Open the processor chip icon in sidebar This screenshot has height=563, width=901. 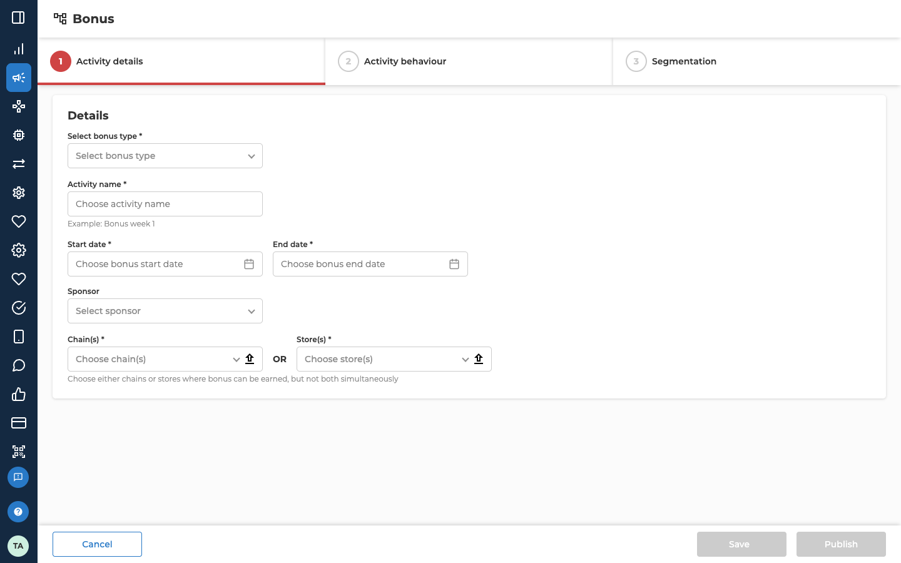click(19, 135)
